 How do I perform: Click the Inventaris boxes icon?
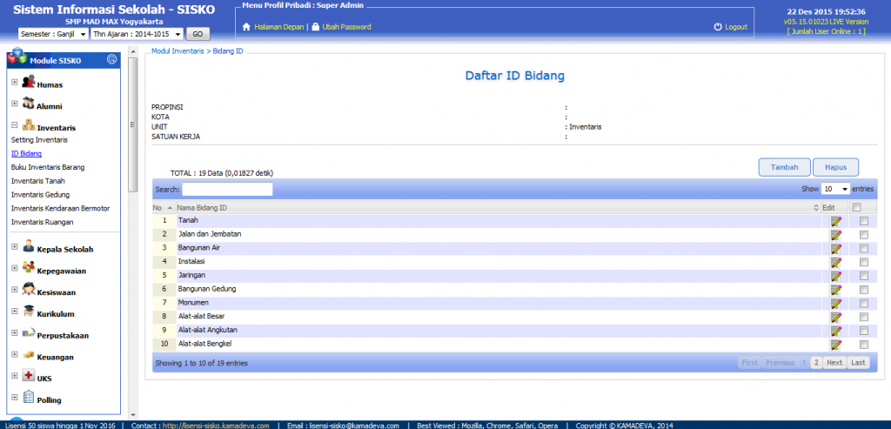tap(29, 125)
